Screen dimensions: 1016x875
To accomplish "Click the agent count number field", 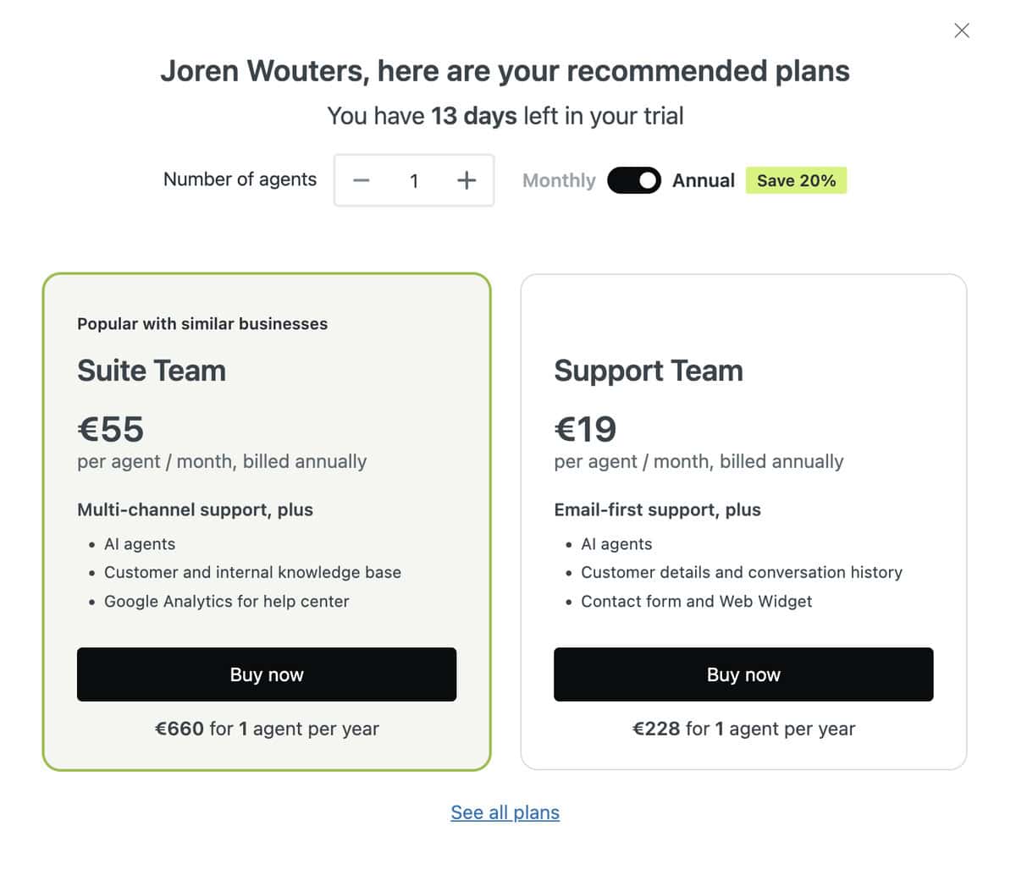I will click(414, 180).
